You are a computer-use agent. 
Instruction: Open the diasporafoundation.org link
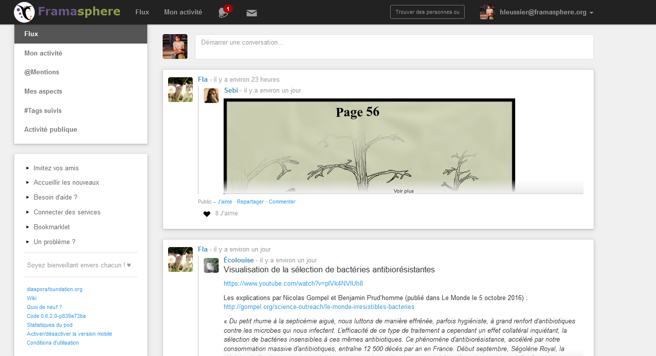(55, 290)
